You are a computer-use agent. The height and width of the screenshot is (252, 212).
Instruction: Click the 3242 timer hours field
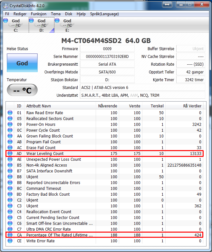(191, 80)
